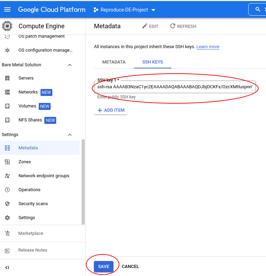Click the NEW badge beside Volumes
Viewport: 266px width, 276px height.
tap(45, 106)
